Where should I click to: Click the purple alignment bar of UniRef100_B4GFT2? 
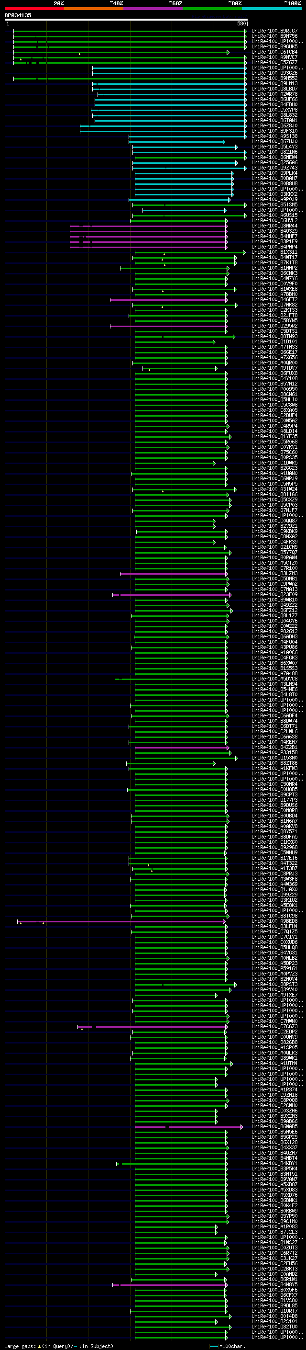point(168,300)
